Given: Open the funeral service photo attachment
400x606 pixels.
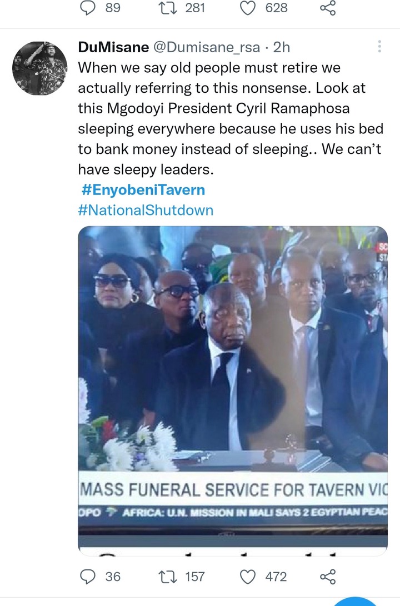Looking at the screenshot, I should click(233, 390).
